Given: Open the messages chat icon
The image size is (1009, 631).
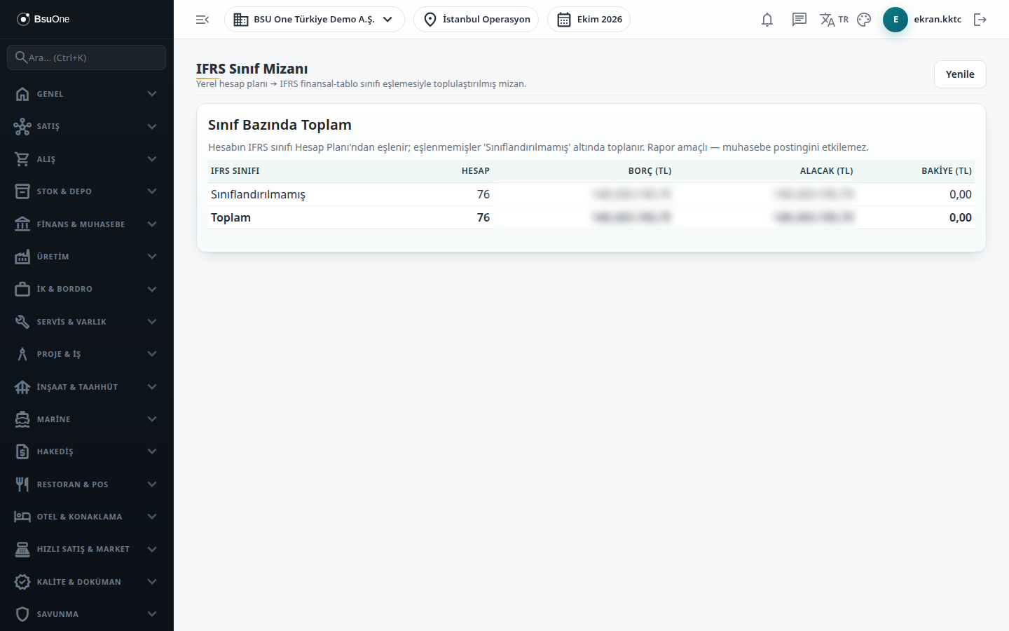Looking at the screenshot, I should tap(799, 20).
